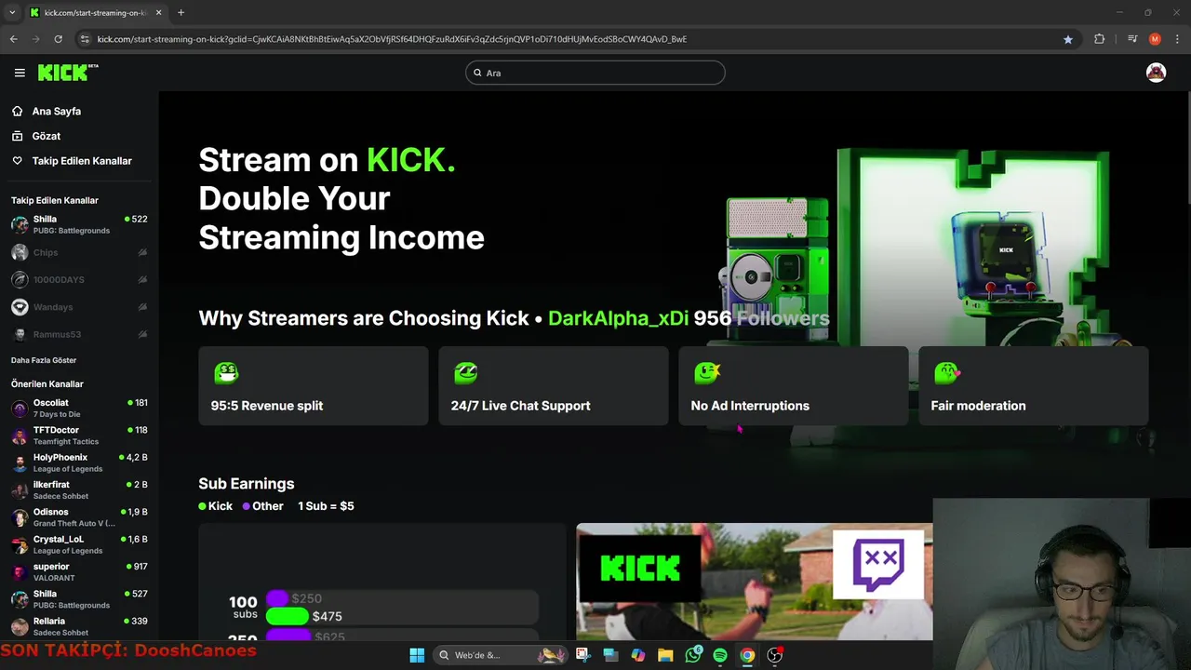Open Windows Start menu
The width and height of the screenshot is (1191, 670).
pyautogui.click(x=417, y=655)
